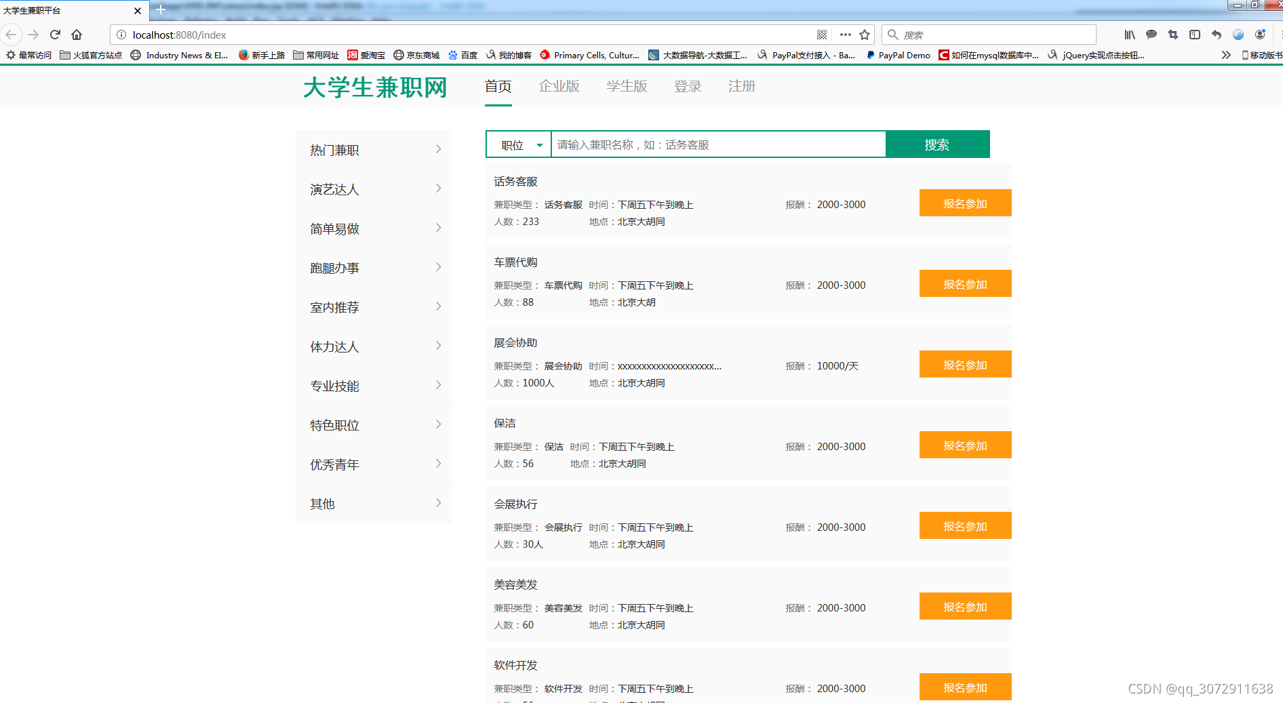The width and height of the screenshot is (1283, 703).
Task: Open the browser home page icon
Action: (x=77, y=35)
